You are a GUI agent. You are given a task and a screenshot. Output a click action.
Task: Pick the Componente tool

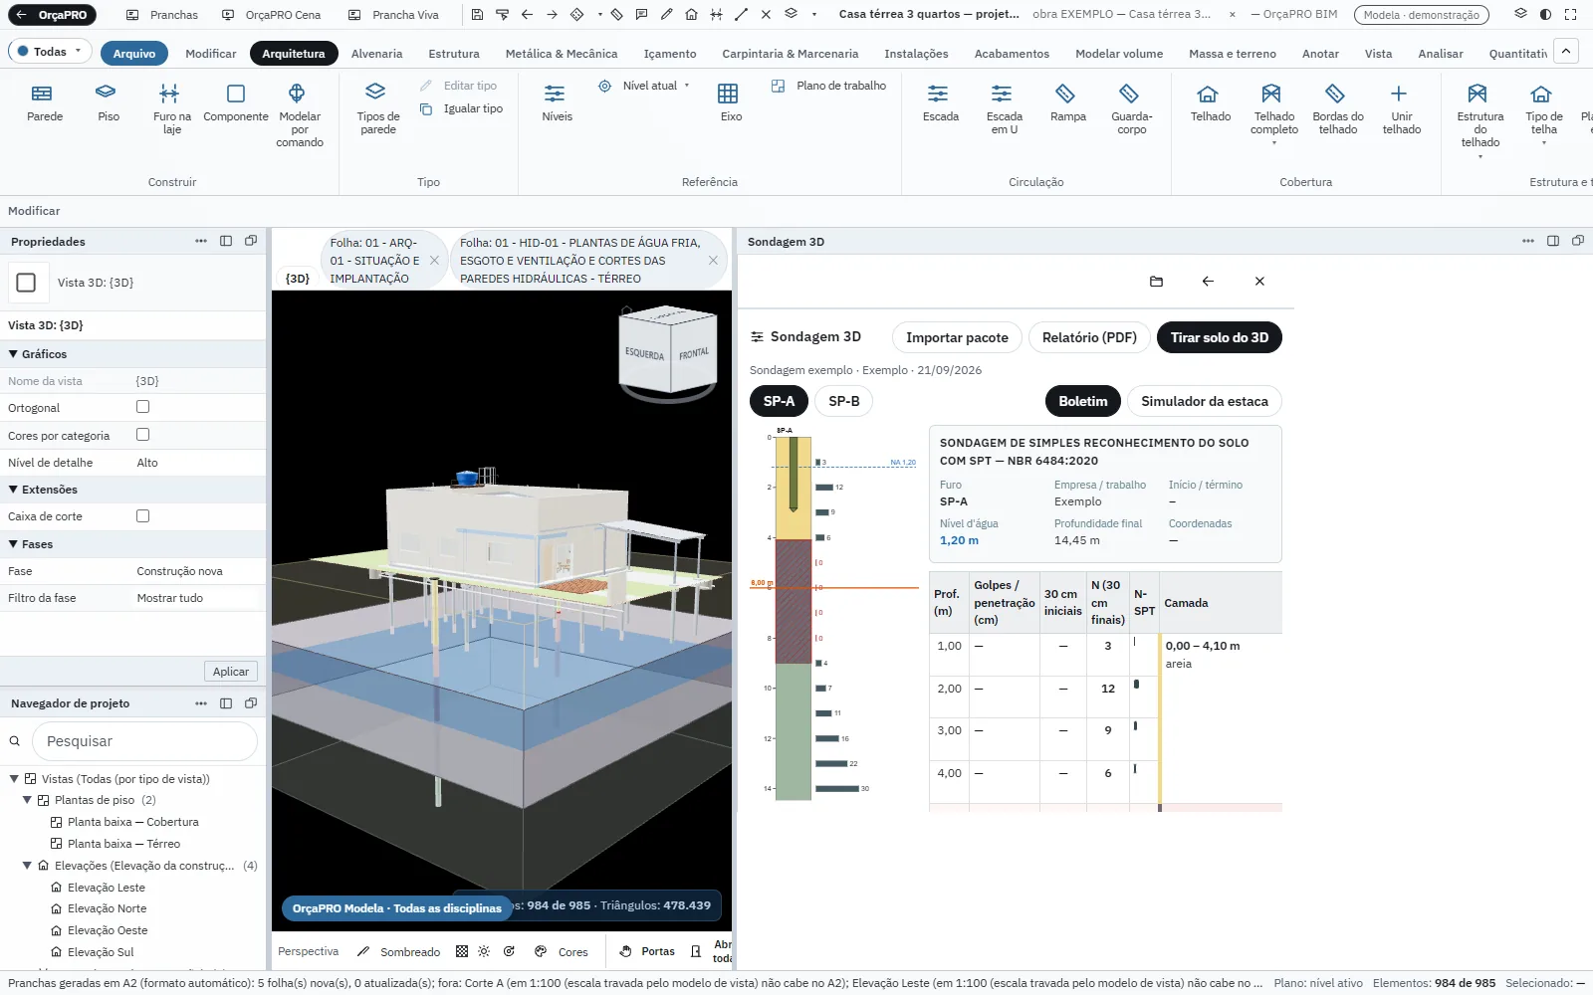coord(236,102)
